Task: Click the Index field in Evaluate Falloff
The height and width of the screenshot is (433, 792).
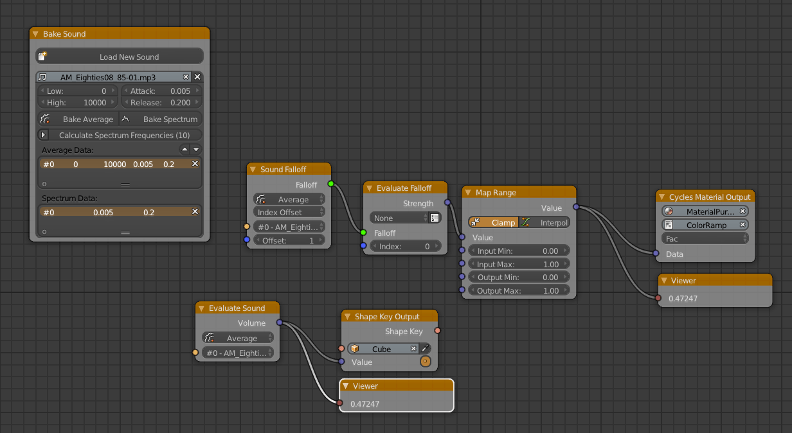Action: 405,245
